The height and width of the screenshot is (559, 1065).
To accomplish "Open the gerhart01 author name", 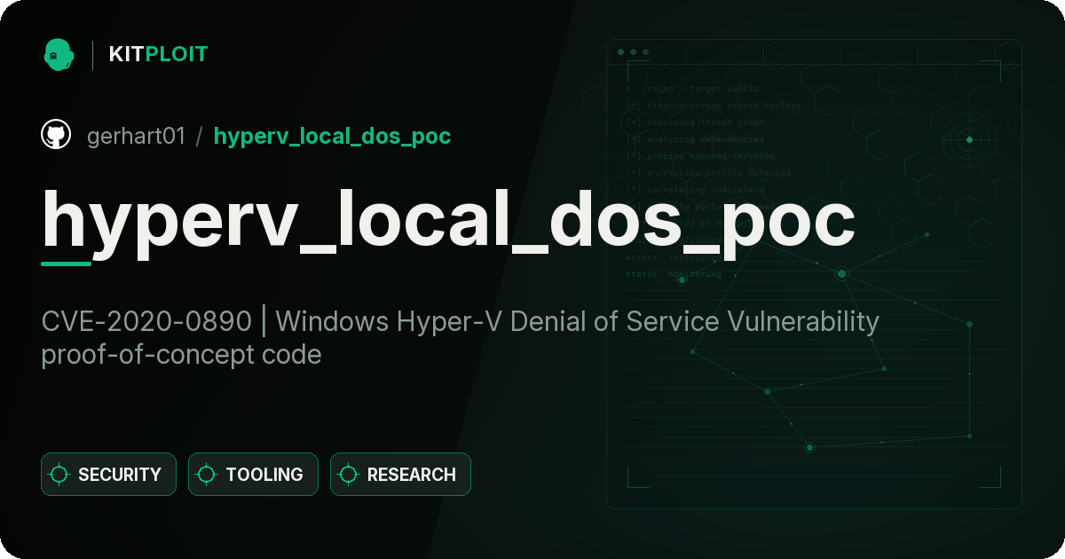I will [137, 136].
